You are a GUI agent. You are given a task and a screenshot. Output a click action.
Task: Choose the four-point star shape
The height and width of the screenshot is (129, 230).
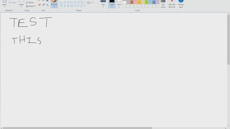65,6
